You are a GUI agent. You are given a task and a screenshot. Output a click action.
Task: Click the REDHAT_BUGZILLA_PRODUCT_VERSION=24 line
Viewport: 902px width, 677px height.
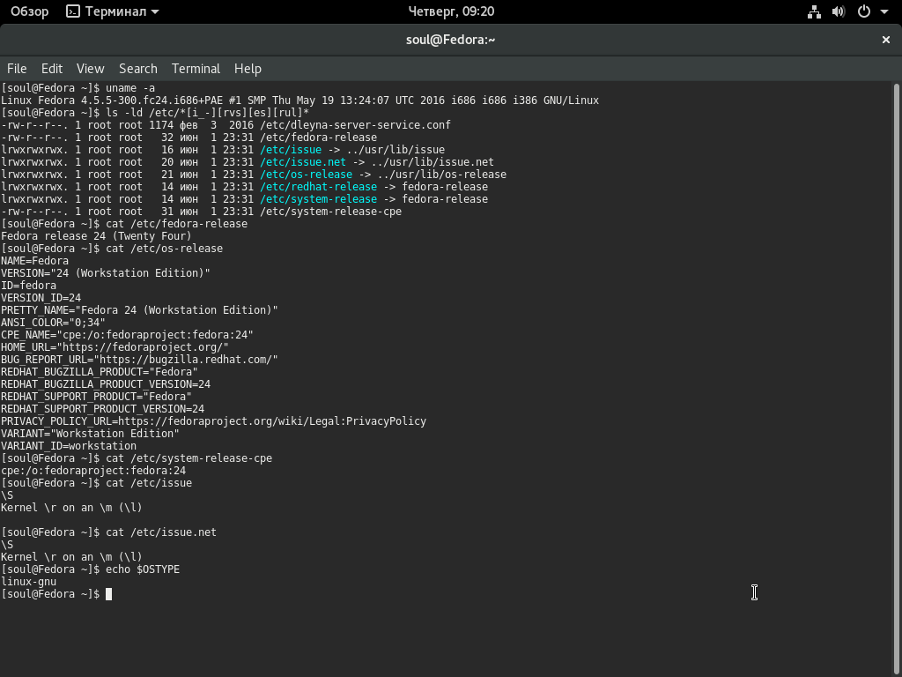point(106,384)
